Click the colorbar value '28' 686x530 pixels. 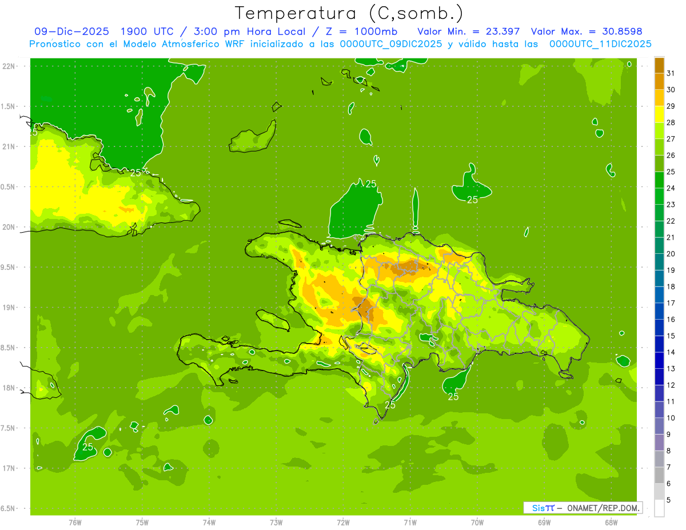tap(671, 123)
